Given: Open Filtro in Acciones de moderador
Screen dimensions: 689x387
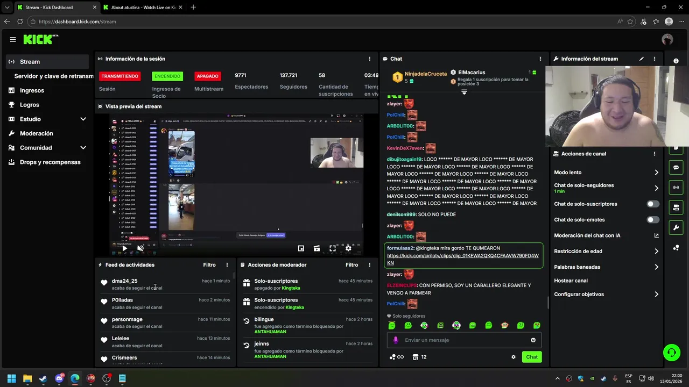Looking at the screenshot, I should 351,264.
